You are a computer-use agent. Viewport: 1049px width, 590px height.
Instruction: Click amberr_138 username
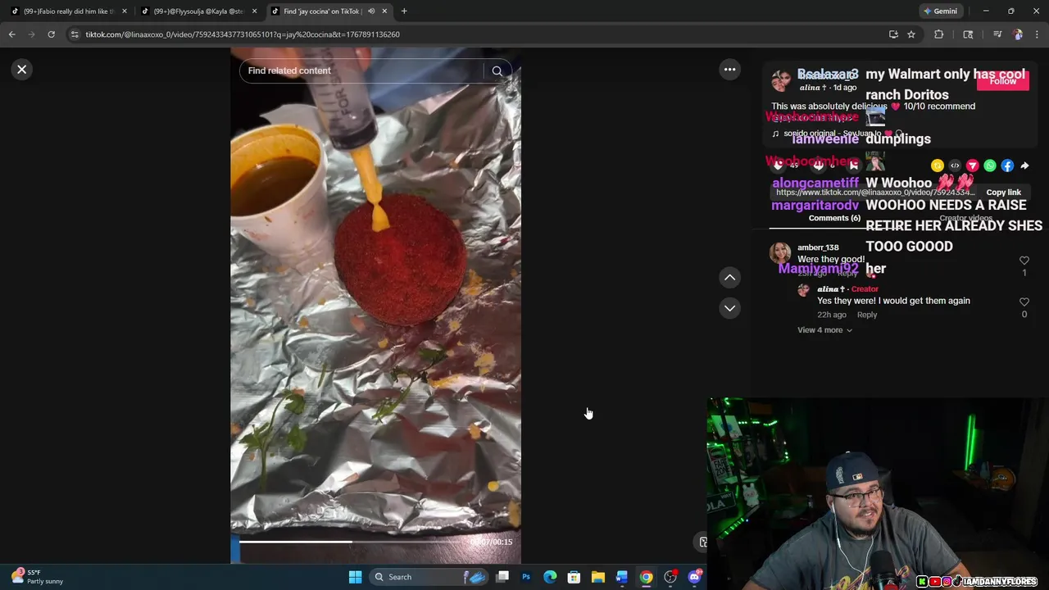pyautogui.click(x=818, y=247)
